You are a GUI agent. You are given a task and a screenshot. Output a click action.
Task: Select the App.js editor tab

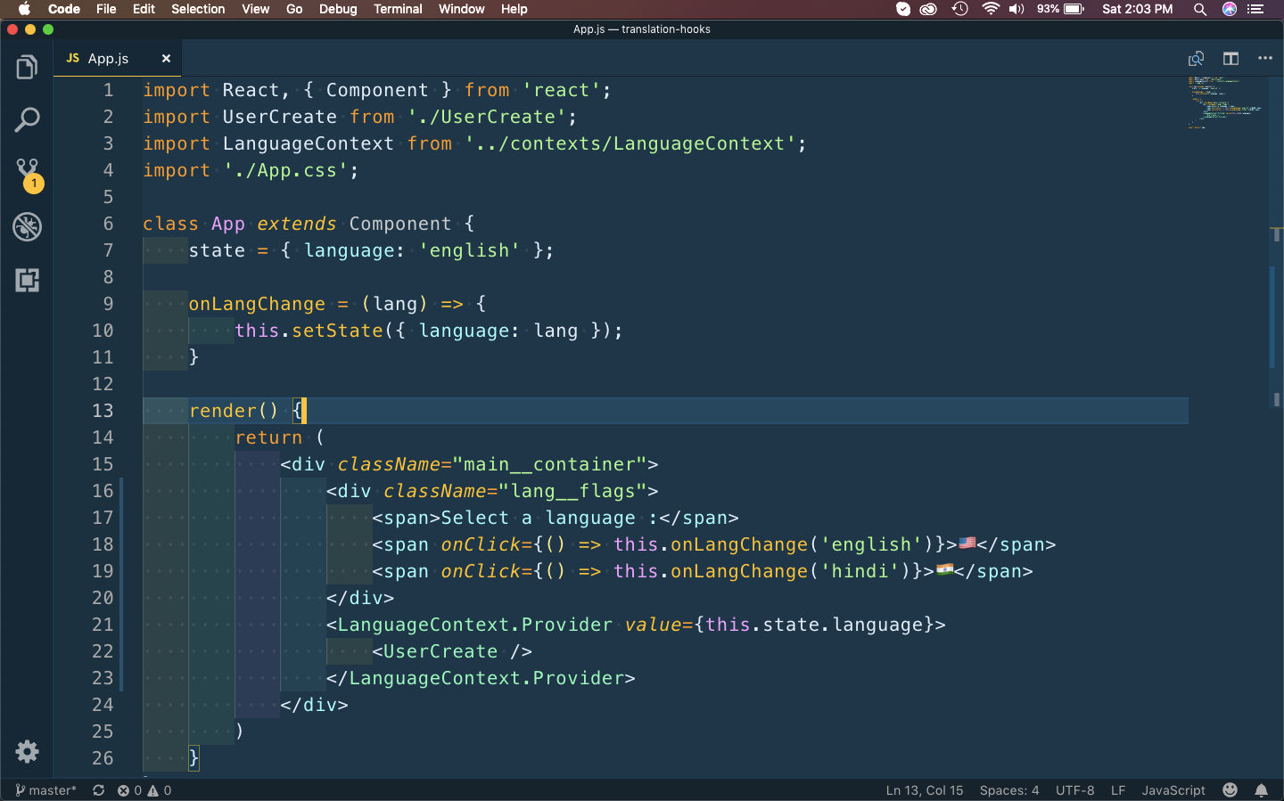[118, 59]
